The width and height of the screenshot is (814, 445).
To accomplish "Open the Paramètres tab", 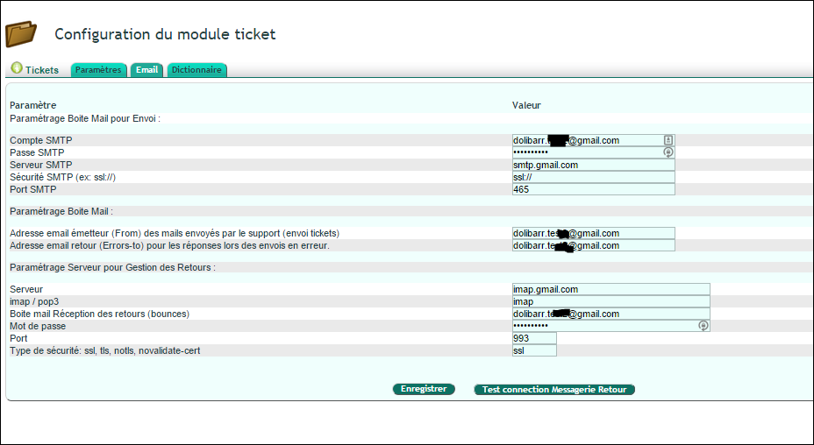I will pos(98,69).
